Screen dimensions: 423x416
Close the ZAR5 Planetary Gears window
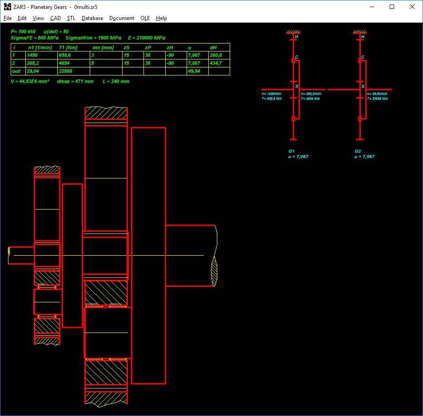412,7
